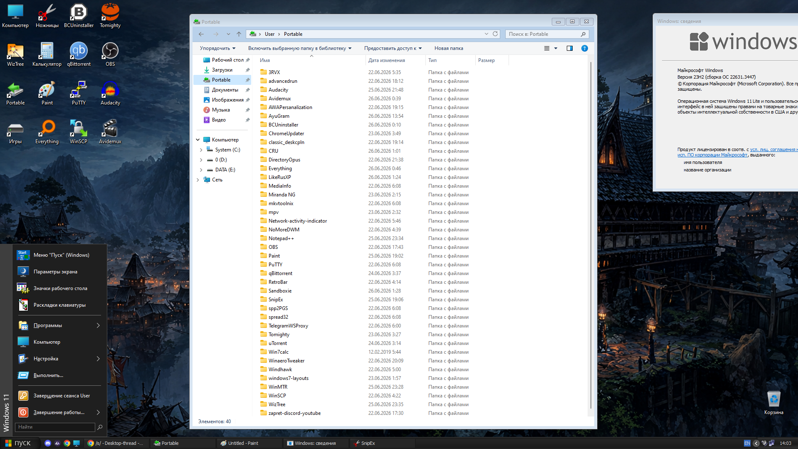The image size is (798, 449).
Task: Open the 'Предоставить доступ к' dropdown
Action: 393,48
